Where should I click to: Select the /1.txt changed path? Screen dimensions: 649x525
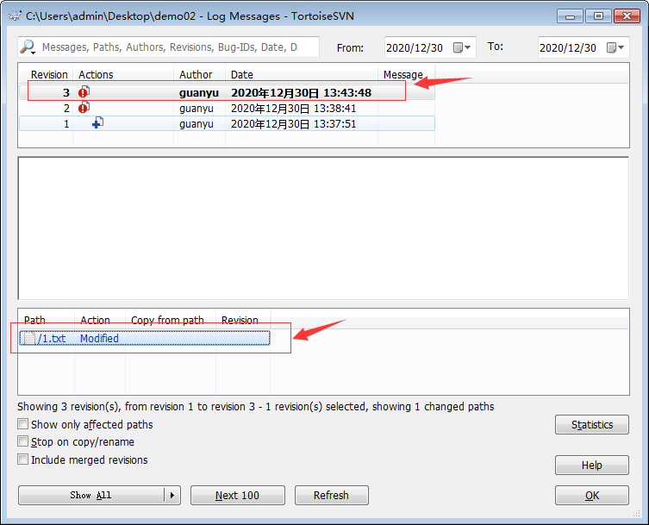tap(145, 338)
